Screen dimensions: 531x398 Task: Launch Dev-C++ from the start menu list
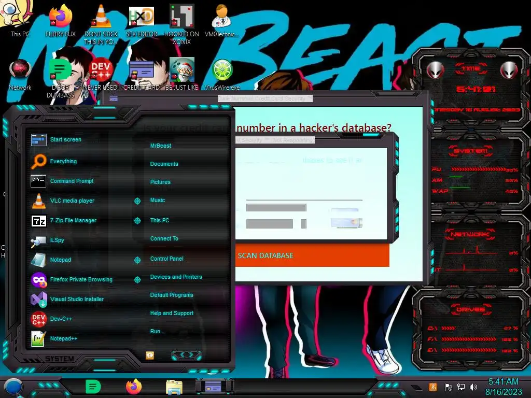(x=61, y=319)
